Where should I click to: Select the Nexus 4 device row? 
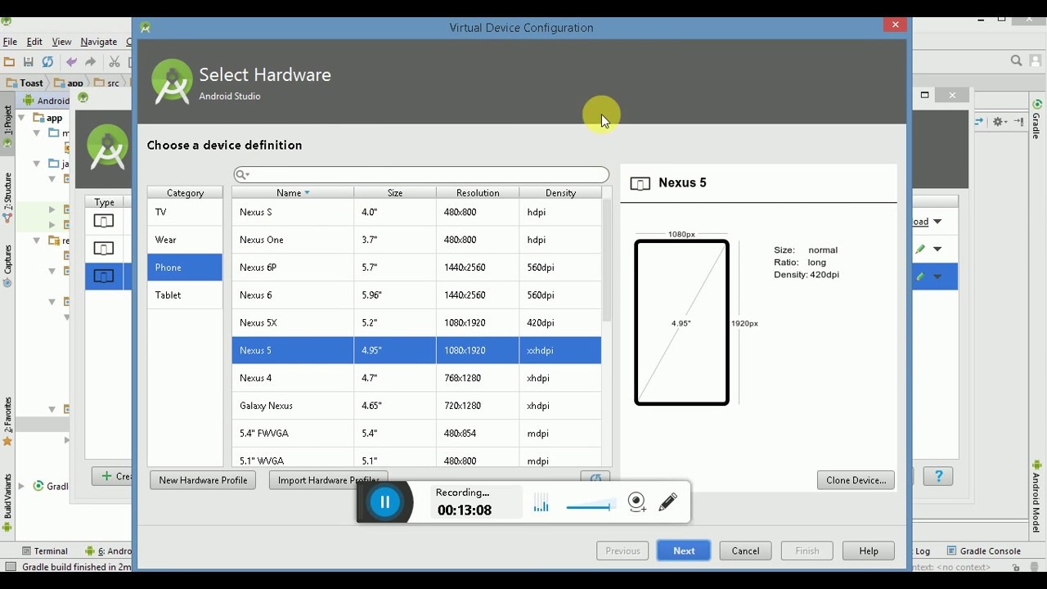coord(416,378)
